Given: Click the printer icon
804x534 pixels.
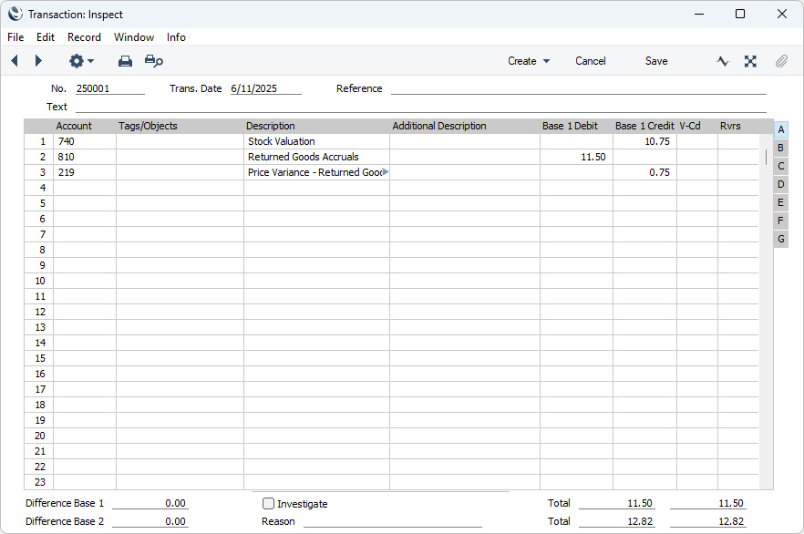Looking at the screenshot, I should (x=125, y=61).
